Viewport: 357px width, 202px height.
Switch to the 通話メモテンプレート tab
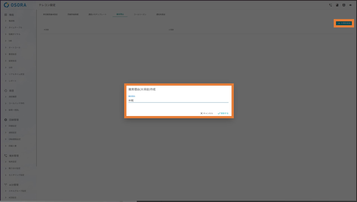[97, 15]
